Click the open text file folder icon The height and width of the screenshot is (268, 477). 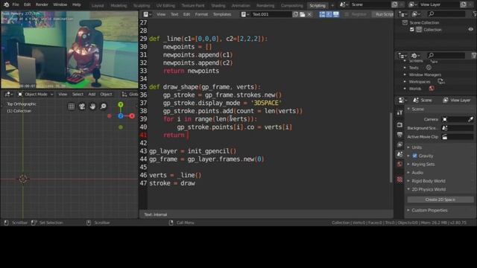(303, 14)
